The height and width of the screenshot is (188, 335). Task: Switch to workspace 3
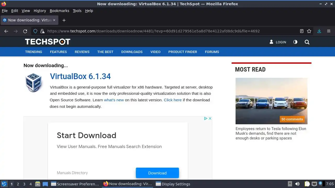click(24, 184)
